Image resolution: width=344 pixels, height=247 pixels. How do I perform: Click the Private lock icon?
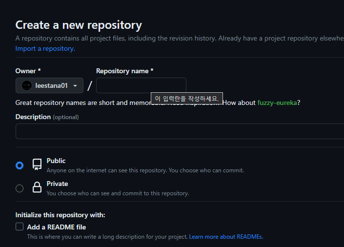pos(37,187)
